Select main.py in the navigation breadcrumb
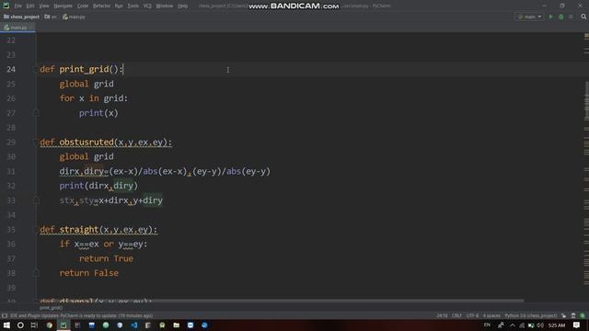589x331 pixels. tap(74, 17)
